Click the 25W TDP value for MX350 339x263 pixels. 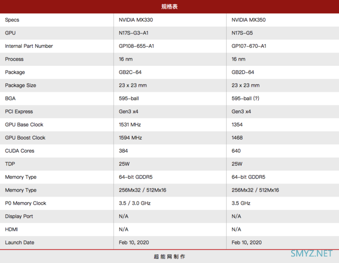[237, 164]
